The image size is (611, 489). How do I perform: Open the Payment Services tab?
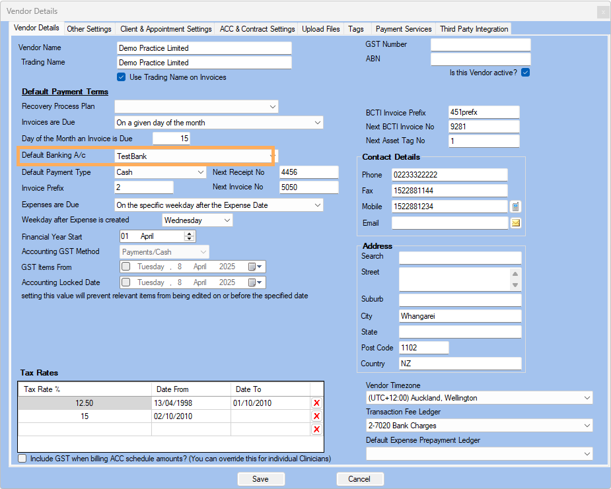pos(404,29)
